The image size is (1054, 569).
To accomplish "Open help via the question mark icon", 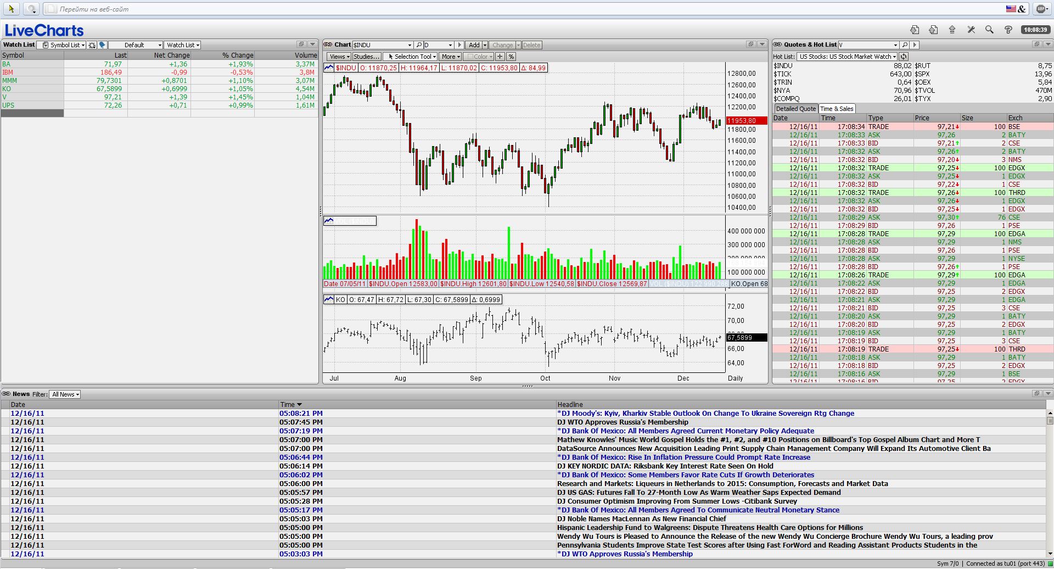I will pyautogui.click(x=1008, y=30).
